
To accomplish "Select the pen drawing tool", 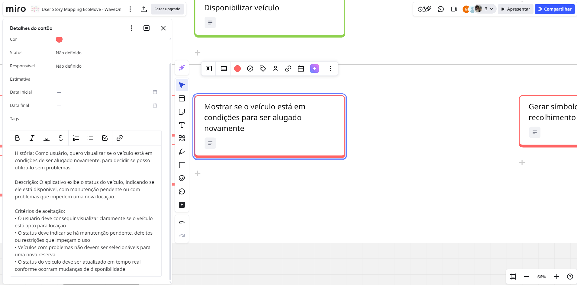I will [182, 152].
